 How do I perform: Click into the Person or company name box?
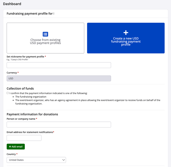59,125
